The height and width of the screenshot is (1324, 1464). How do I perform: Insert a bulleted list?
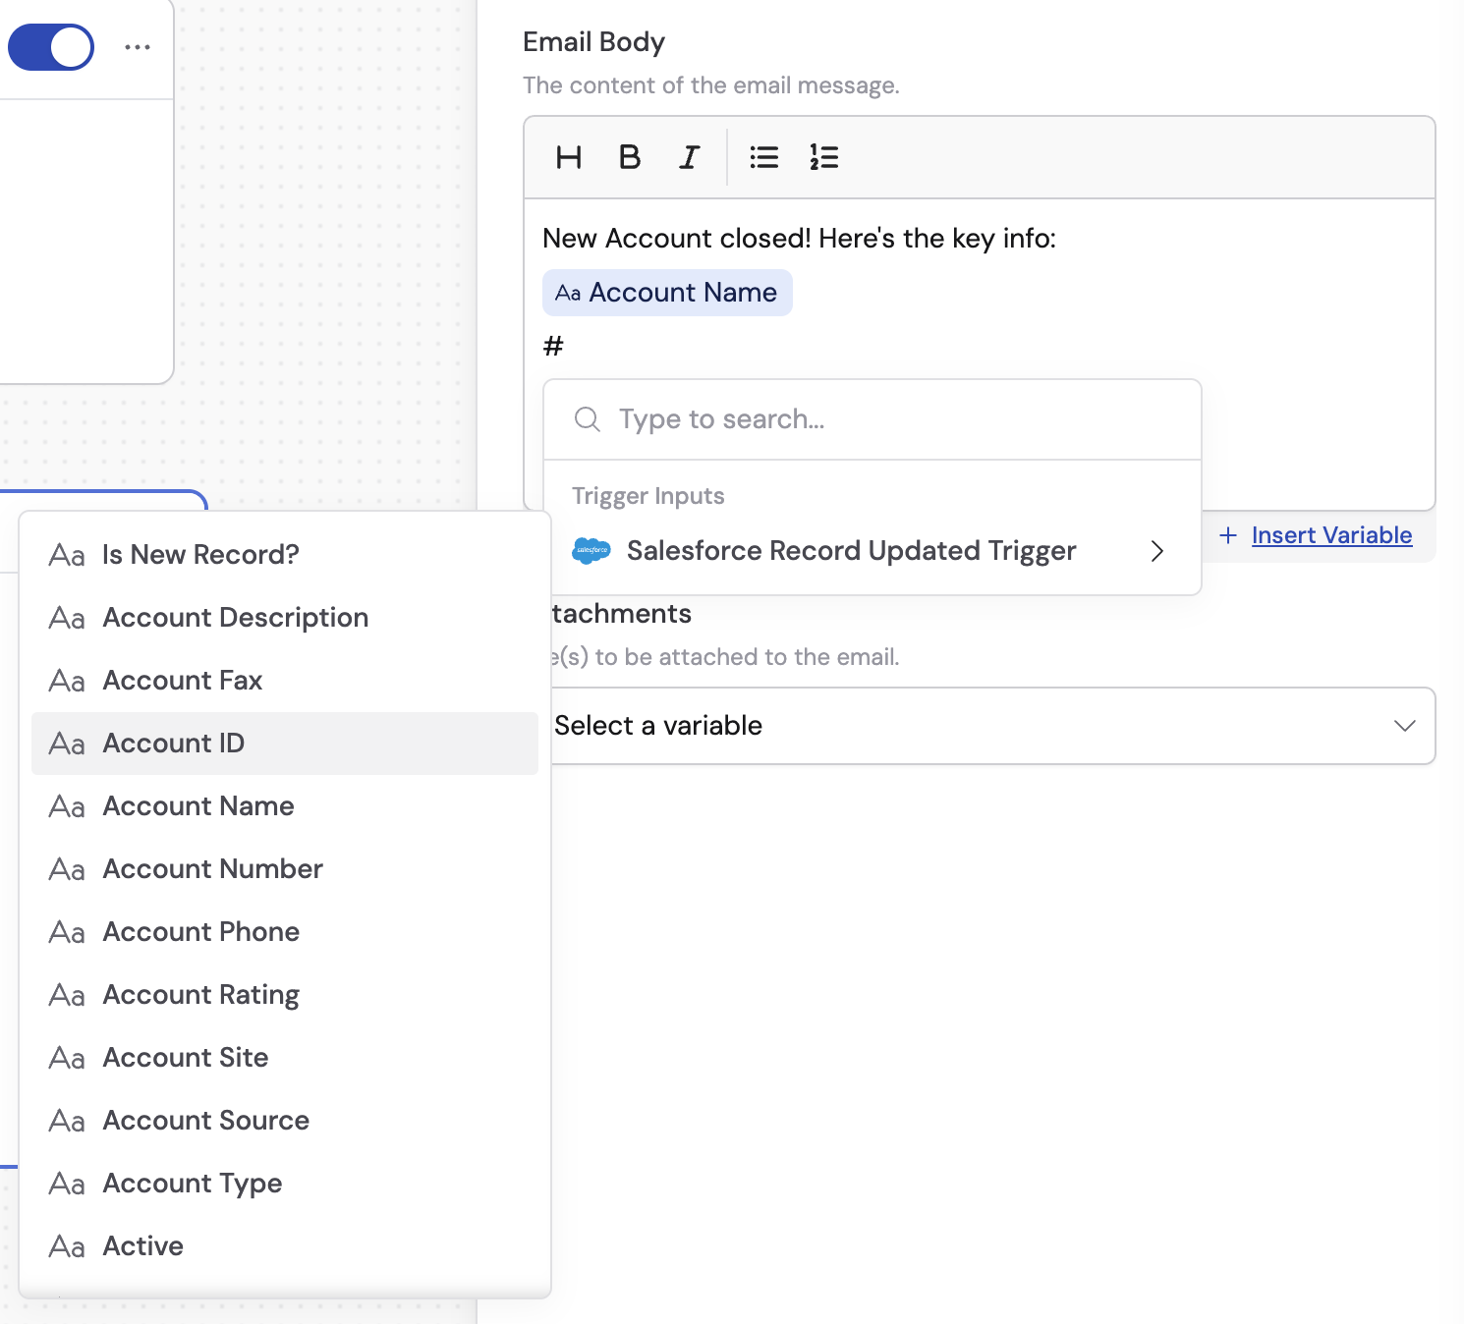click(x=763, y=157)
